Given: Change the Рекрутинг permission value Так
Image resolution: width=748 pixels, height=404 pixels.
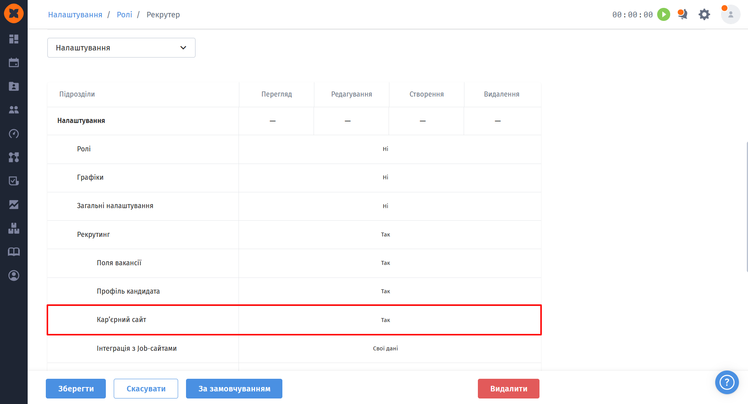Looking at the screenshot, I should (x=385, y=235).
